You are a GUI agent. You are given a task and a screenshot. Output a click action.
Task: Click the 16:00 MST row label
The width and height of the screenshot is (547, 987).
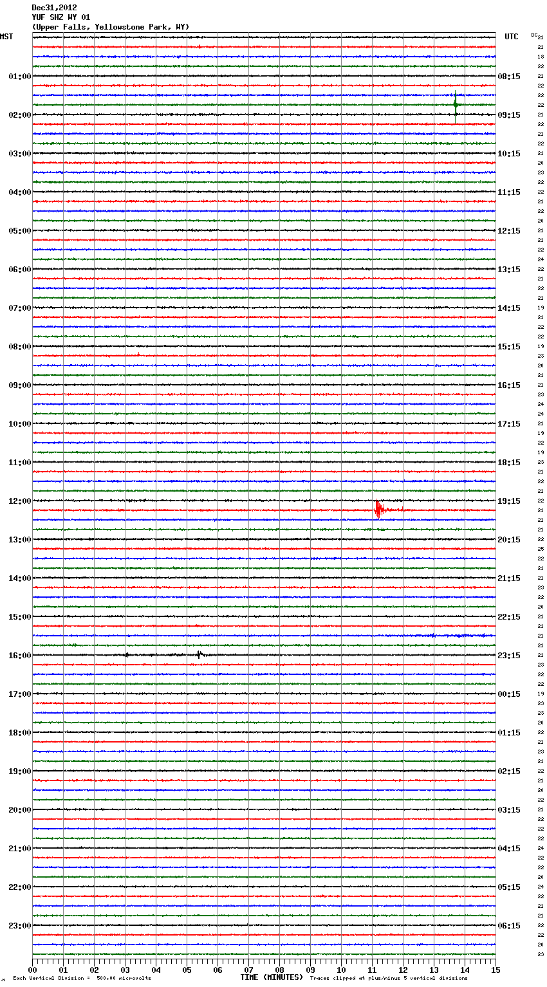click(x=20, y=656)
